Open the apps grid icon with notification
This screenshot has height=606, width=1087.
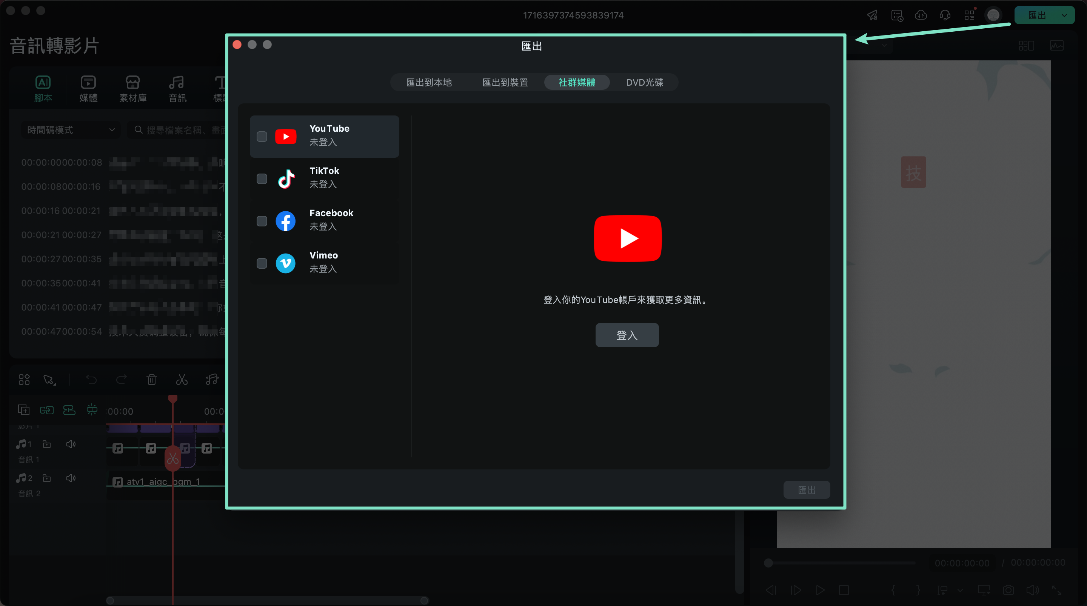click(969, 15)
